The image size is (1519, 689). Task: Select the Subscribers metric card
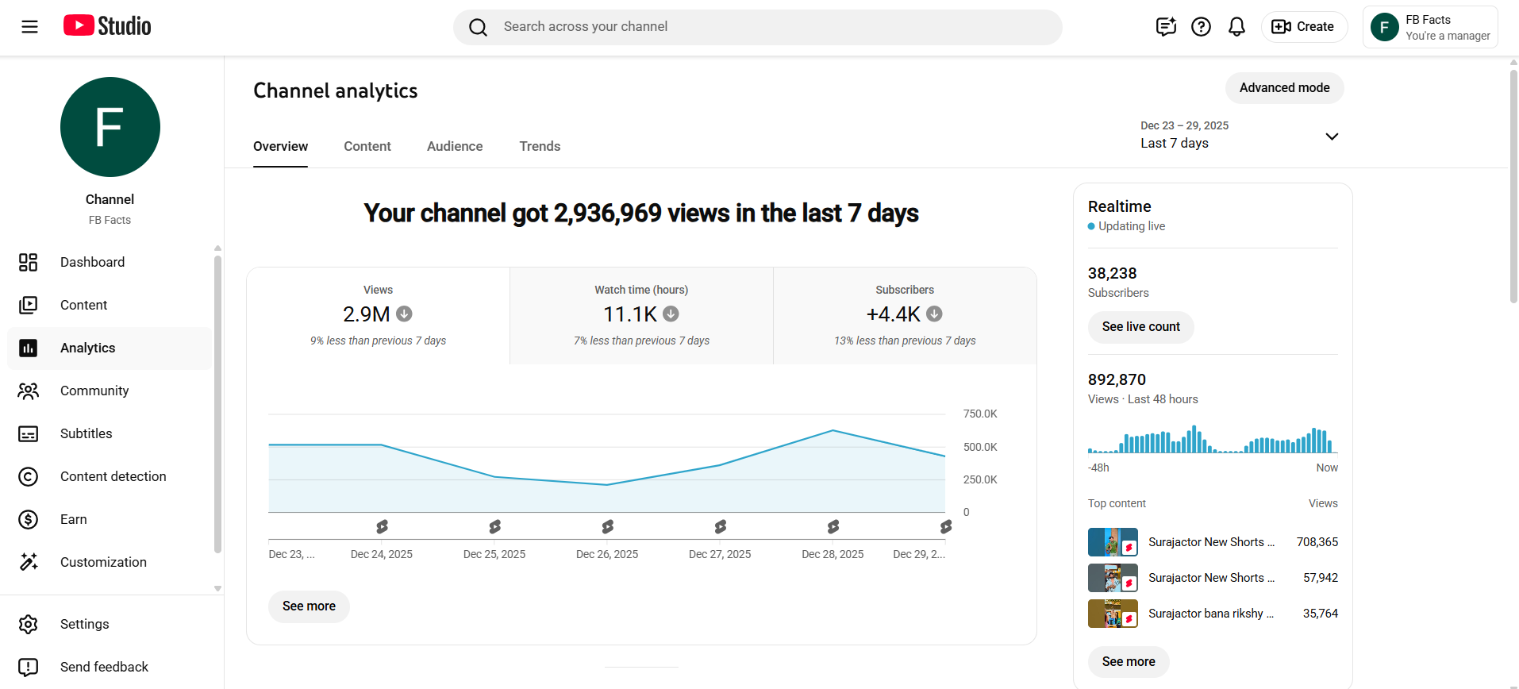[x=904, y=316]
